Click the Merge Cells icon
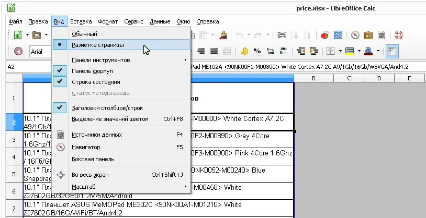Image resolution: width=426 pixels, height=218 pixels. point(227,51)
